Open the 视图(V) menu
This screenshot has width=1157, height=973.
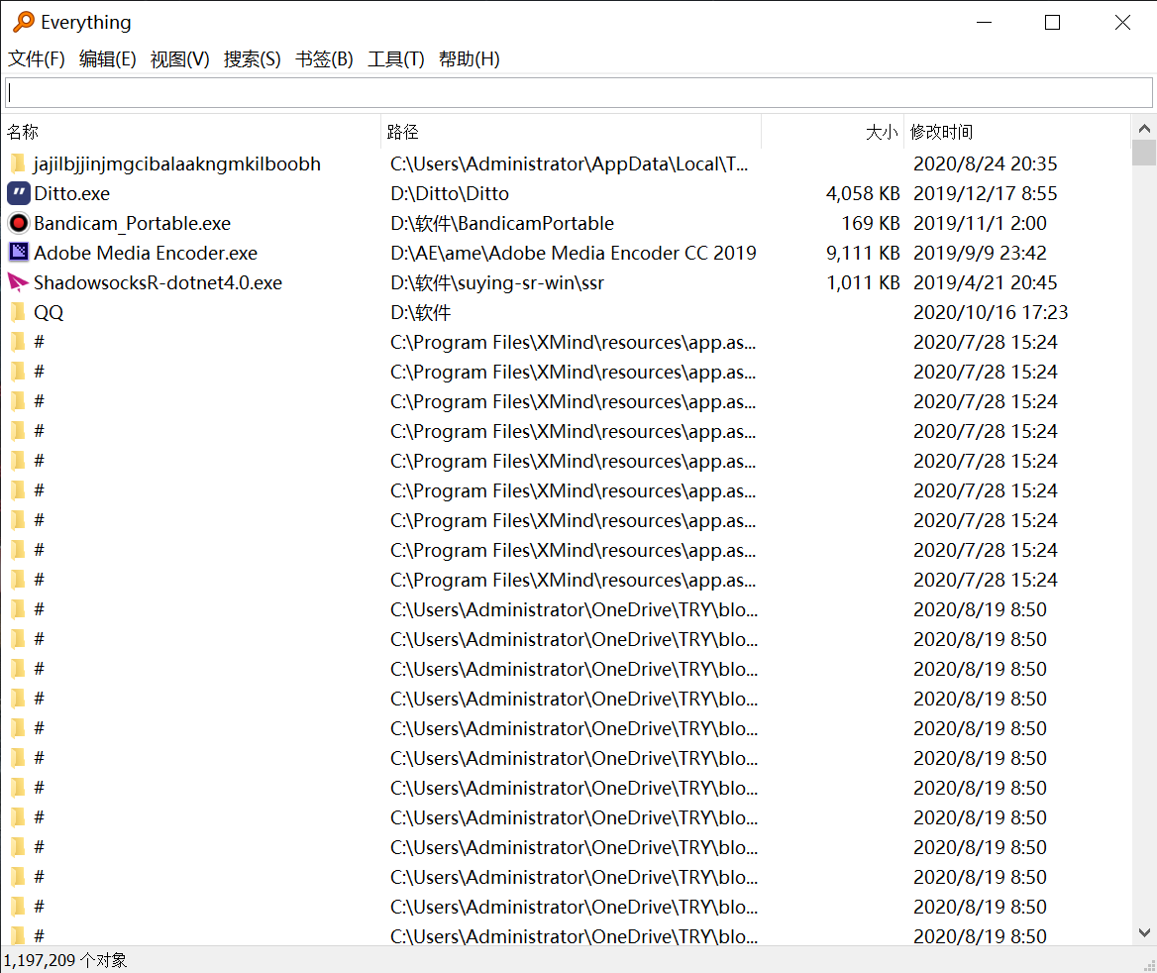coord(180,59)
